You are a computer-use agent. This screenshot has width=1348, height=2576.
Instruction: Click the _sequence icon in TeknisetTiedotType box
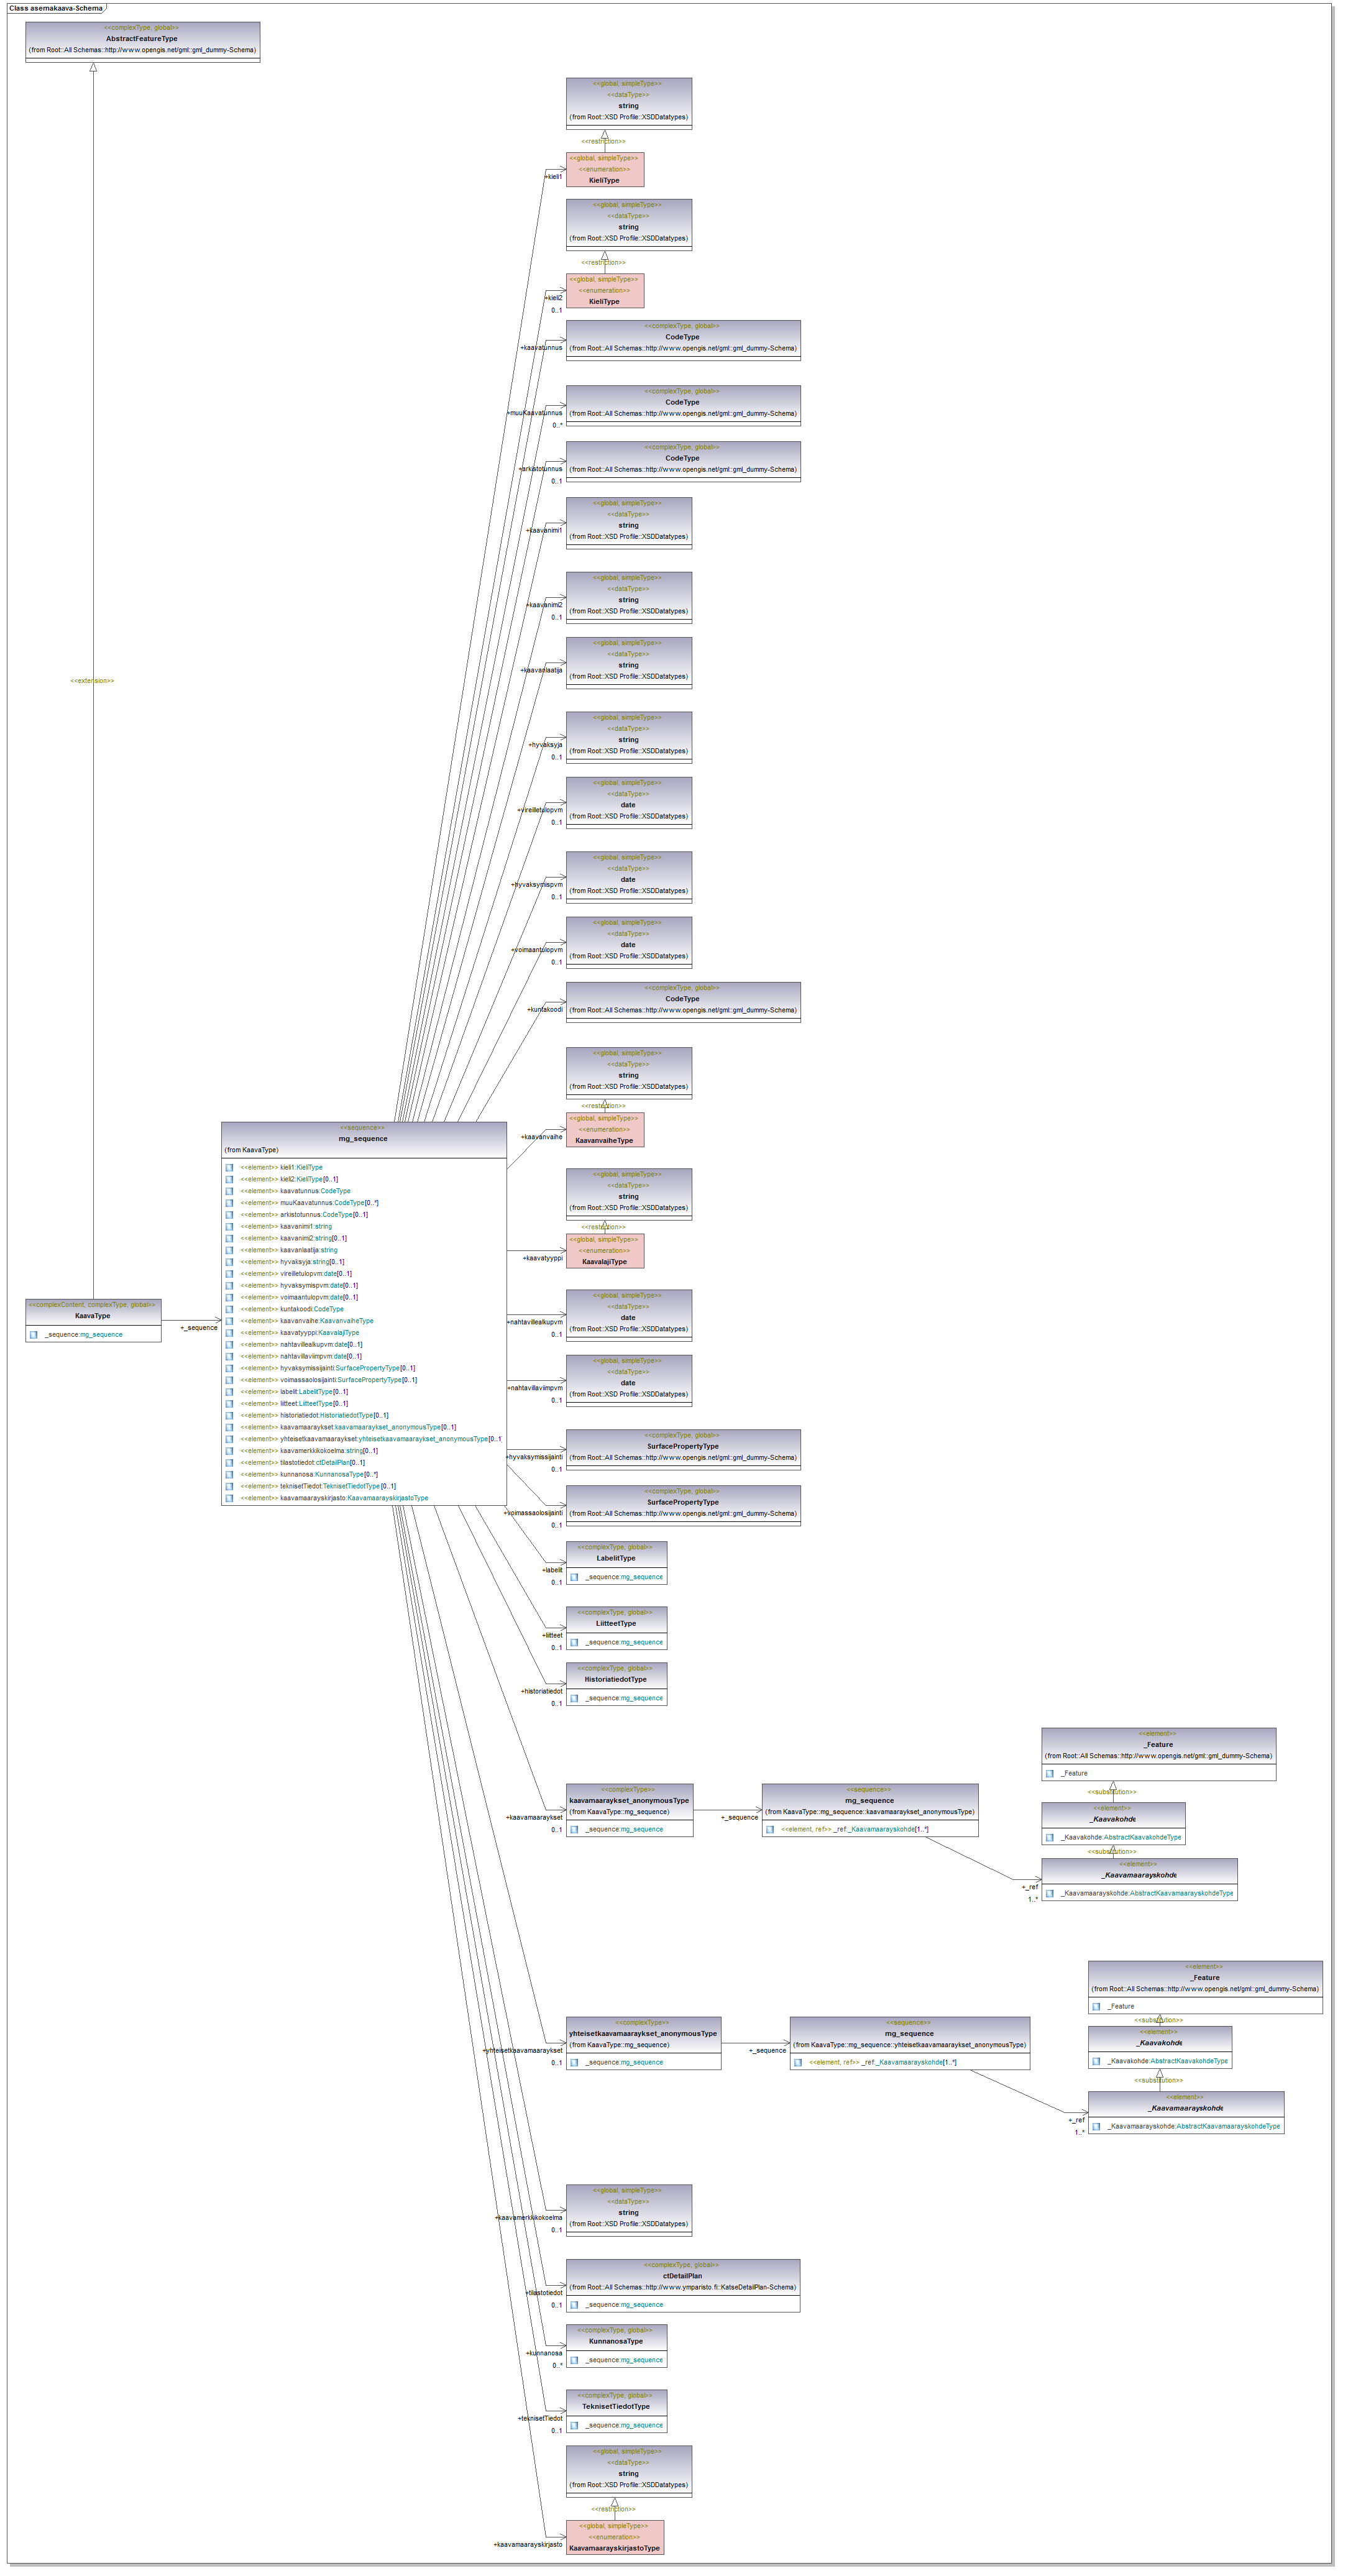click(x=574, y=2425)
